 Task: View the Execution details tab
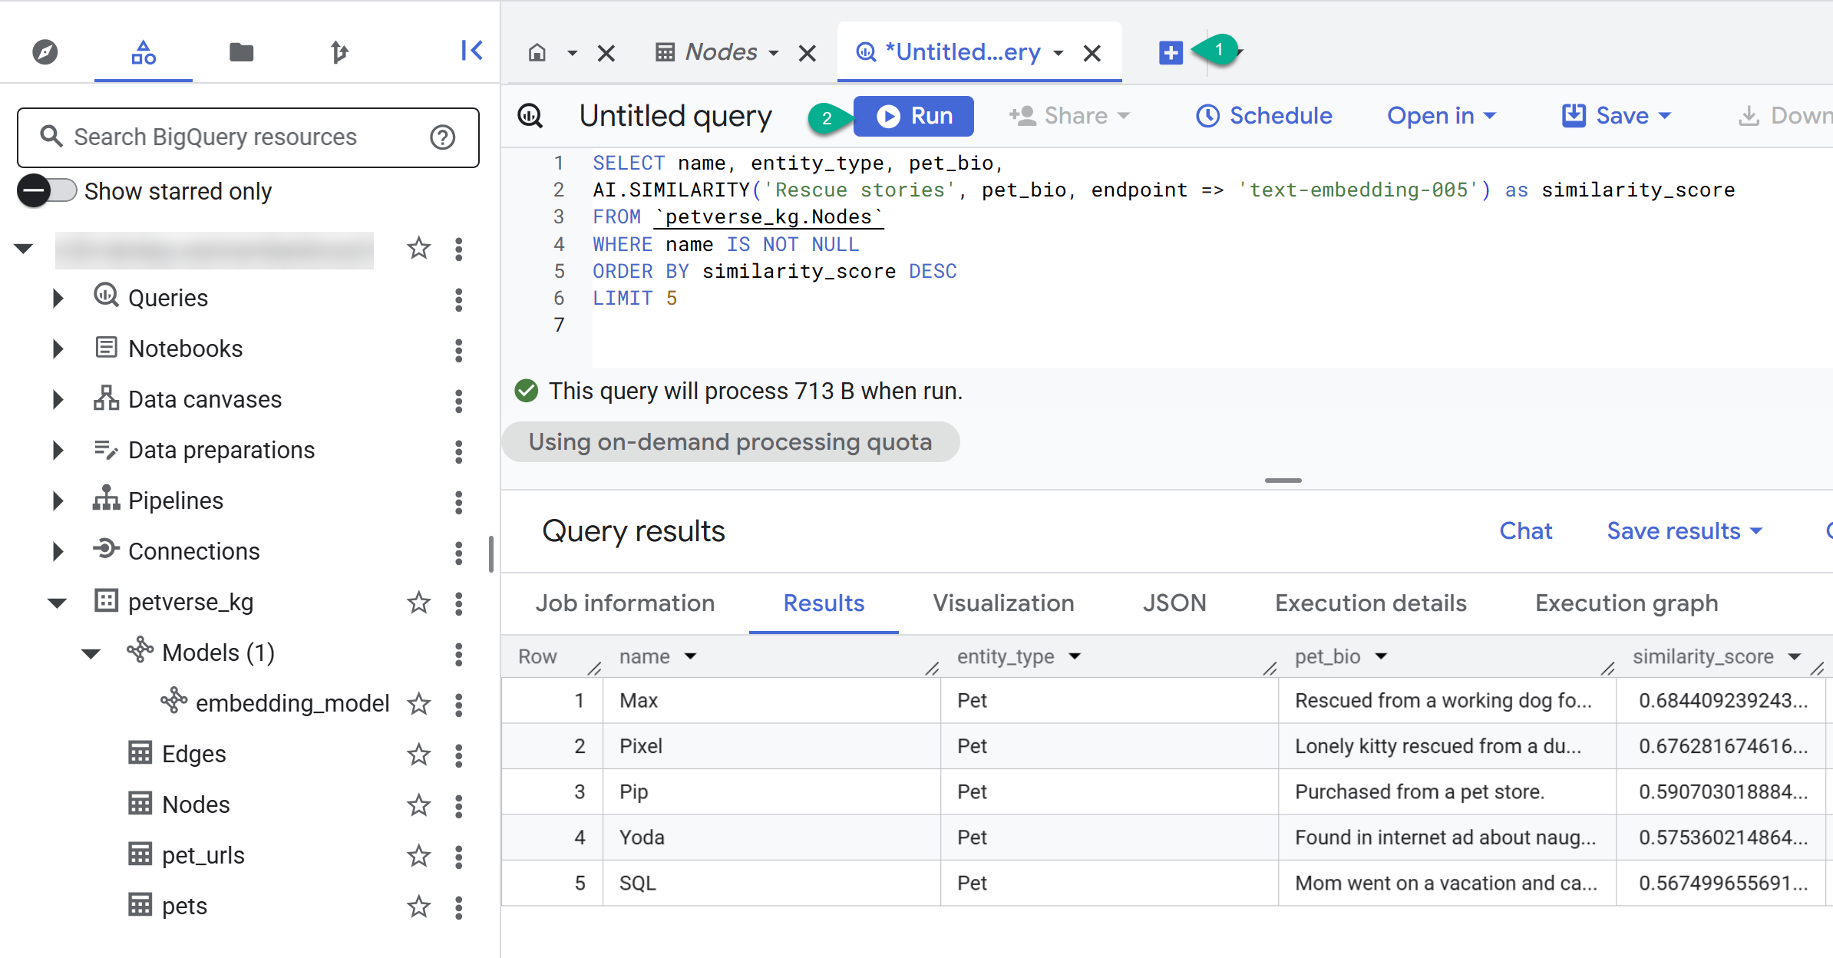pos(1371,603)
